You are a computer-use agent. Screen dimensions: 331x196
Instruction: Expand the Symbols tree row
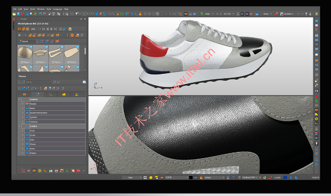click(23, 117)
